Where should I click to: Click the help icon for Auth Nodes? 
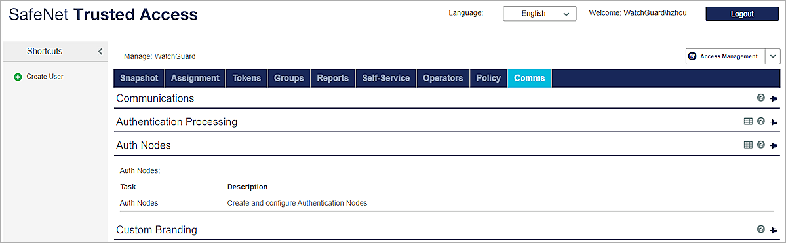point(760,145)
